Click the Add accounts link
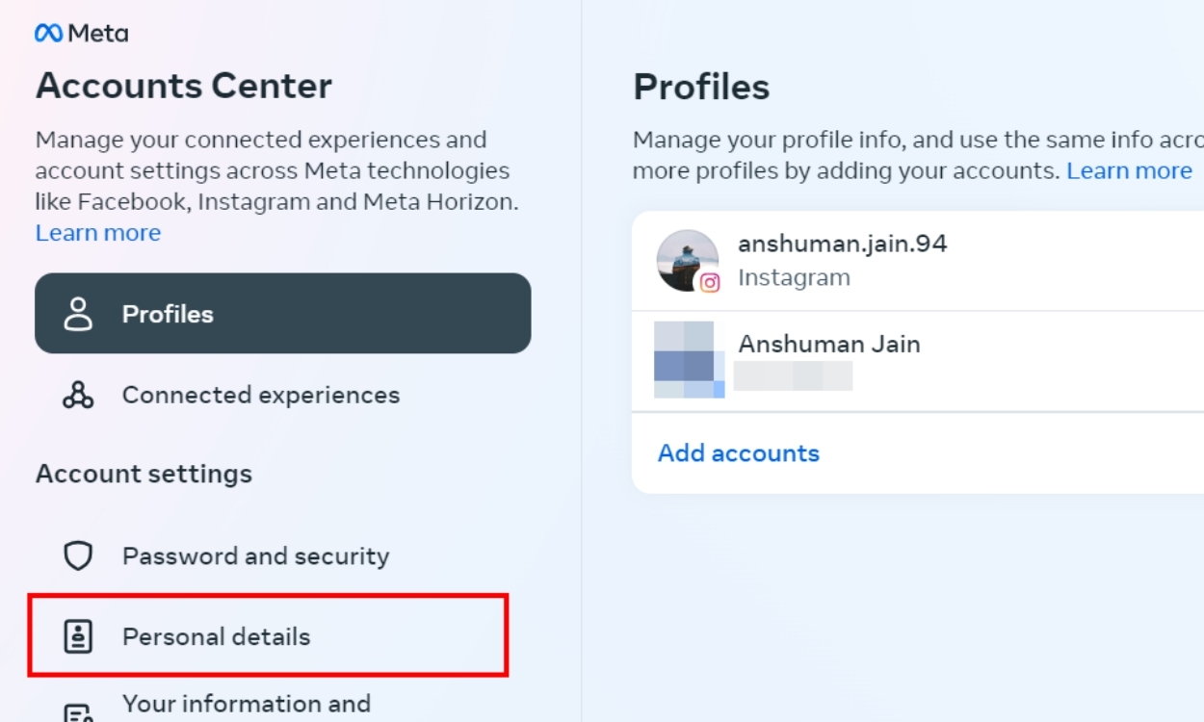Screen dimensions: 1204x722 tap(738, 453)
